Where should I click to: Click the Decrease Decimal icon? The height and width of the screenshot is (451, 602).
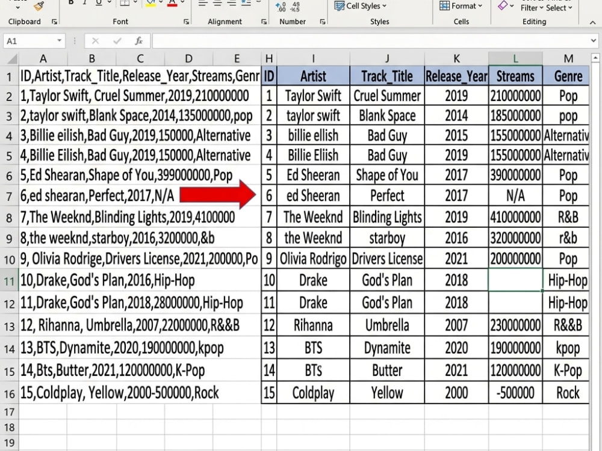pyautogui.click(x=295, y=7)
